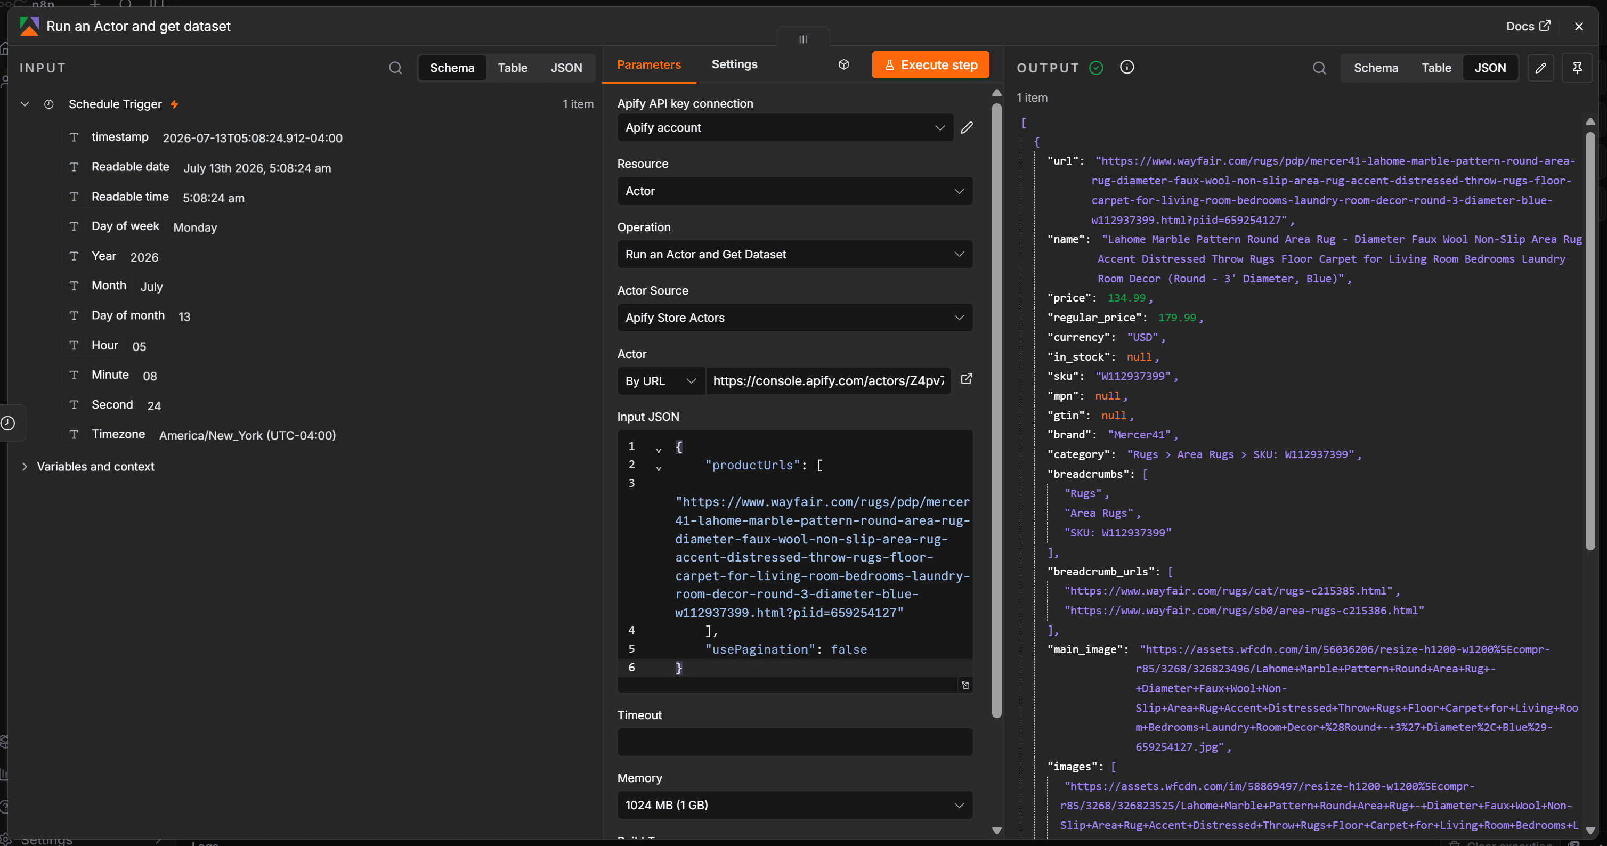Viewport: 1607px width, 846px height.
Task: Open the Operation dropdown
Action: (x=795, y=254)
